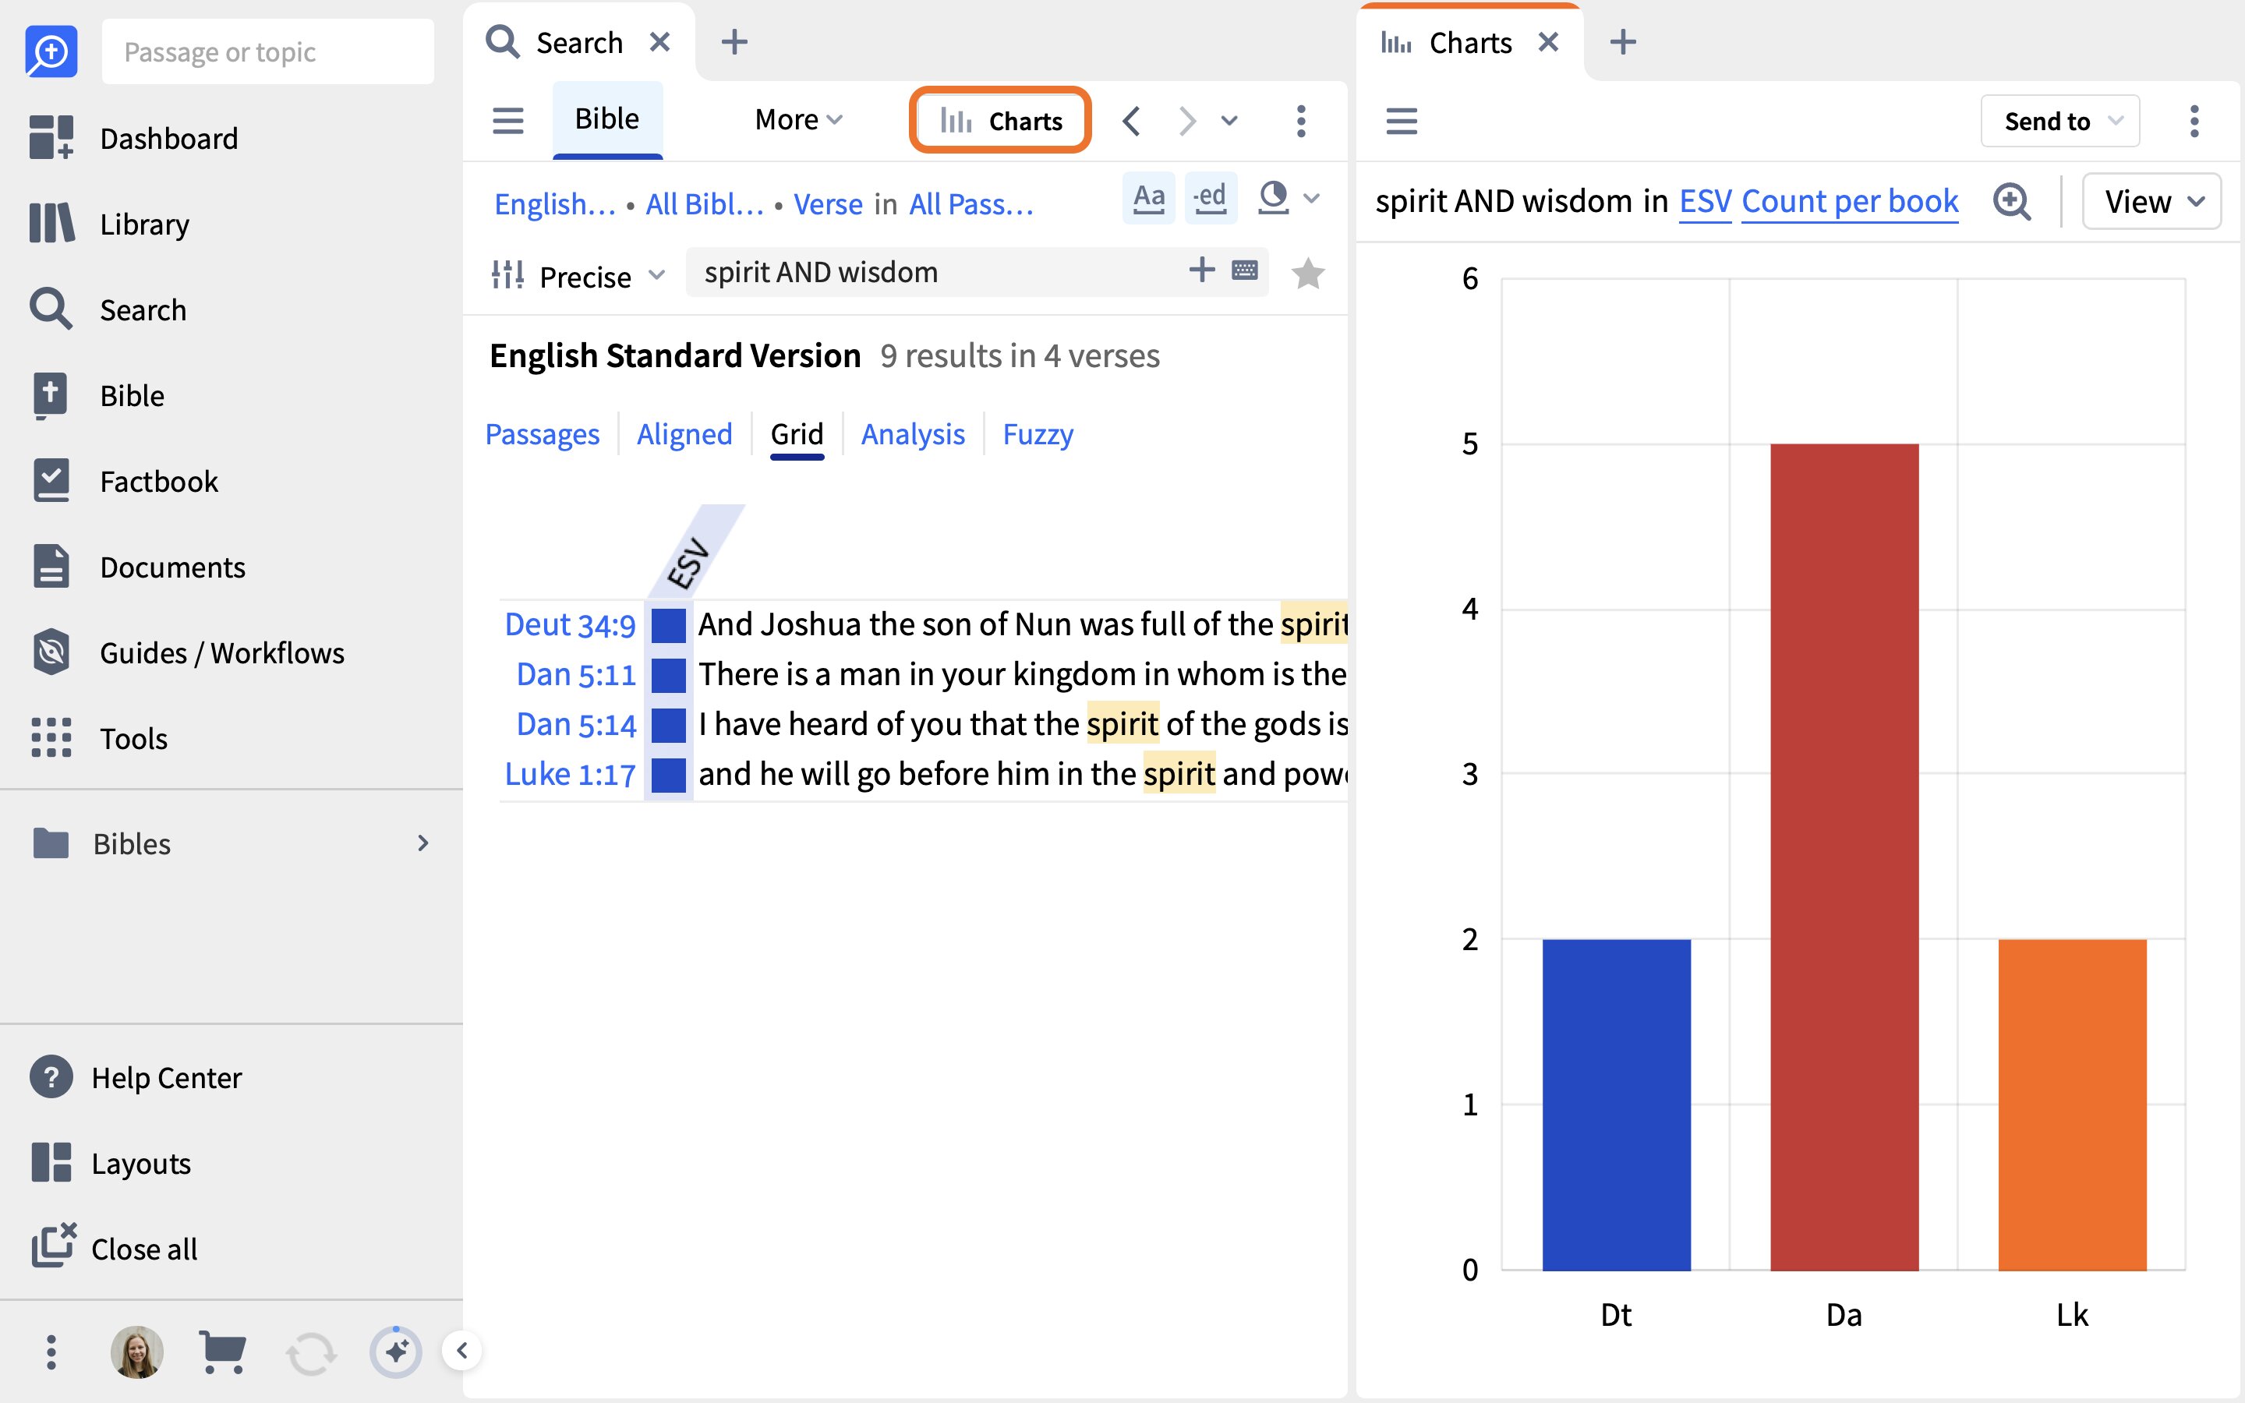2245x1403 pixels.
Task: Click the Charts button in Search toolbar
Action: (1000, 121)
